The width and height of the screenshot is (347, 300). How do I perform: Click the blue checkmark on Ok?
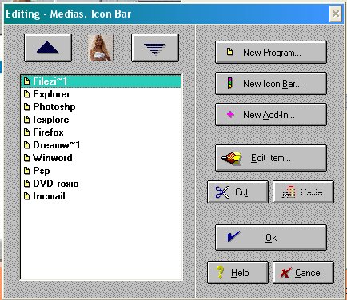[233, 237]
